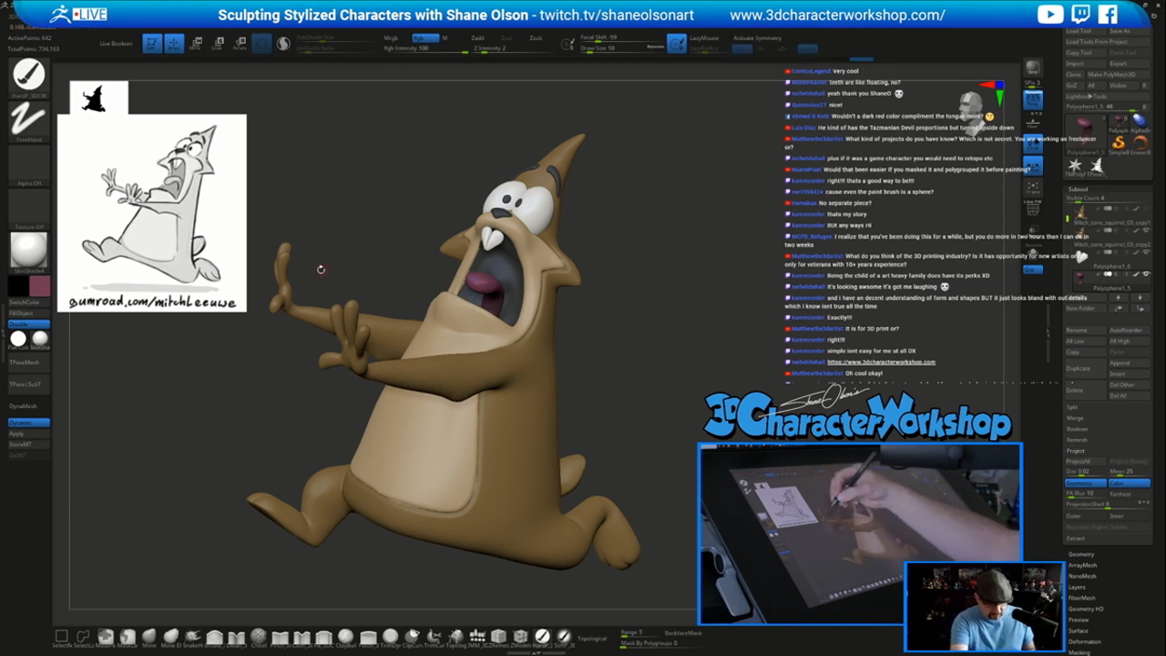Open the Boolean subtool submenu
The image size is (1166, 656).
1078,429
